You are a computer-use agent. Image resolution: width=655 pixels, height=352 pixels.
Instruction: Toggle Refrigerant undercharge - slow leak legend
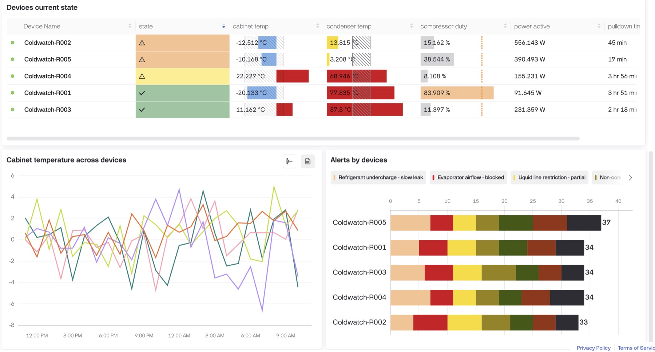[378, 178]
